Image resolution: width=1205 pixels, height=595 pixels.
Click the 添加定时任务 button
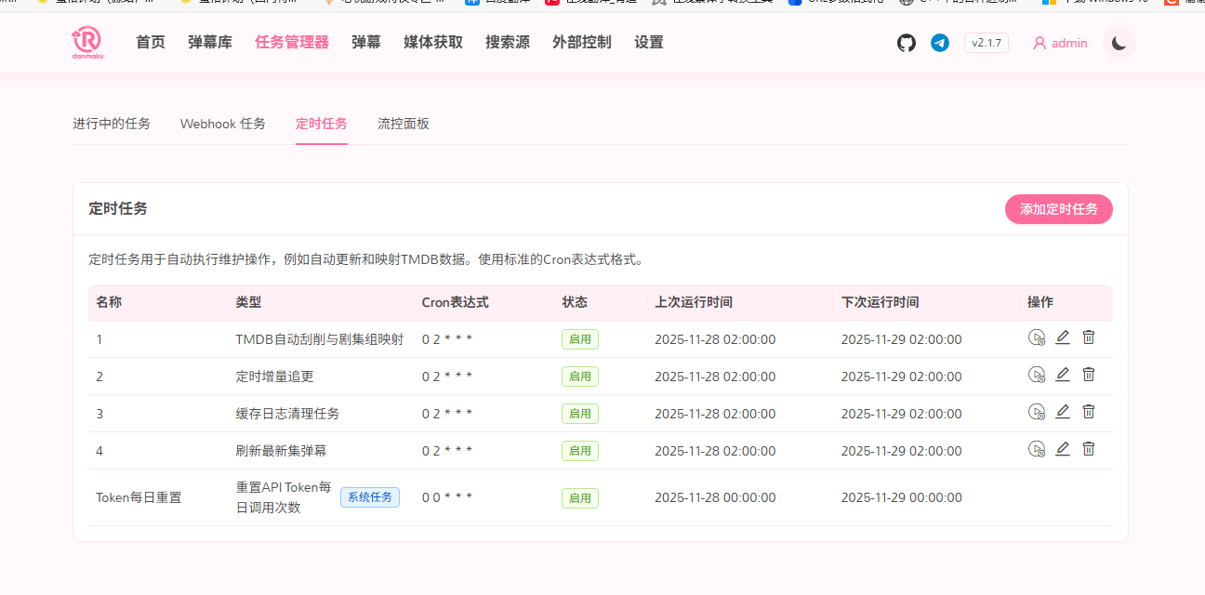coord(1058,209)
